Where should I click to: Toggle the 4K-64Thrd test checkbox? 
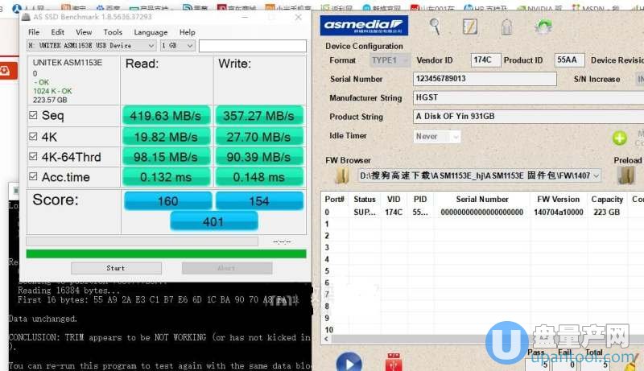pyautogui.click(x=33, y=156)
